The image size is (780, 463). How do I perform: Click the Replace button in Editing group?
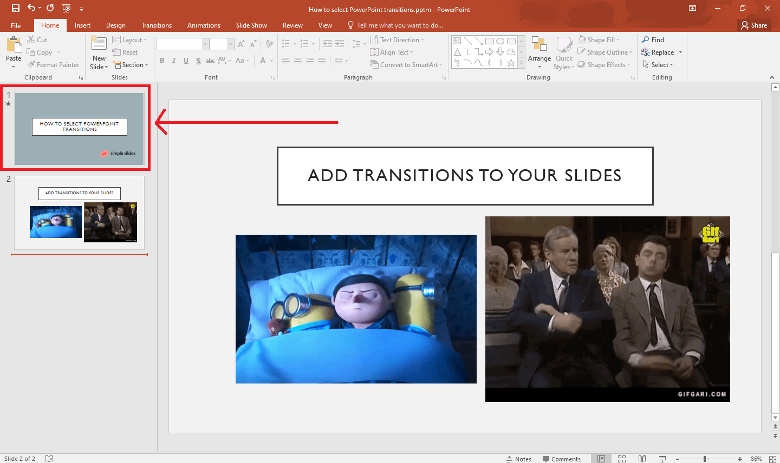click(661, 52)
